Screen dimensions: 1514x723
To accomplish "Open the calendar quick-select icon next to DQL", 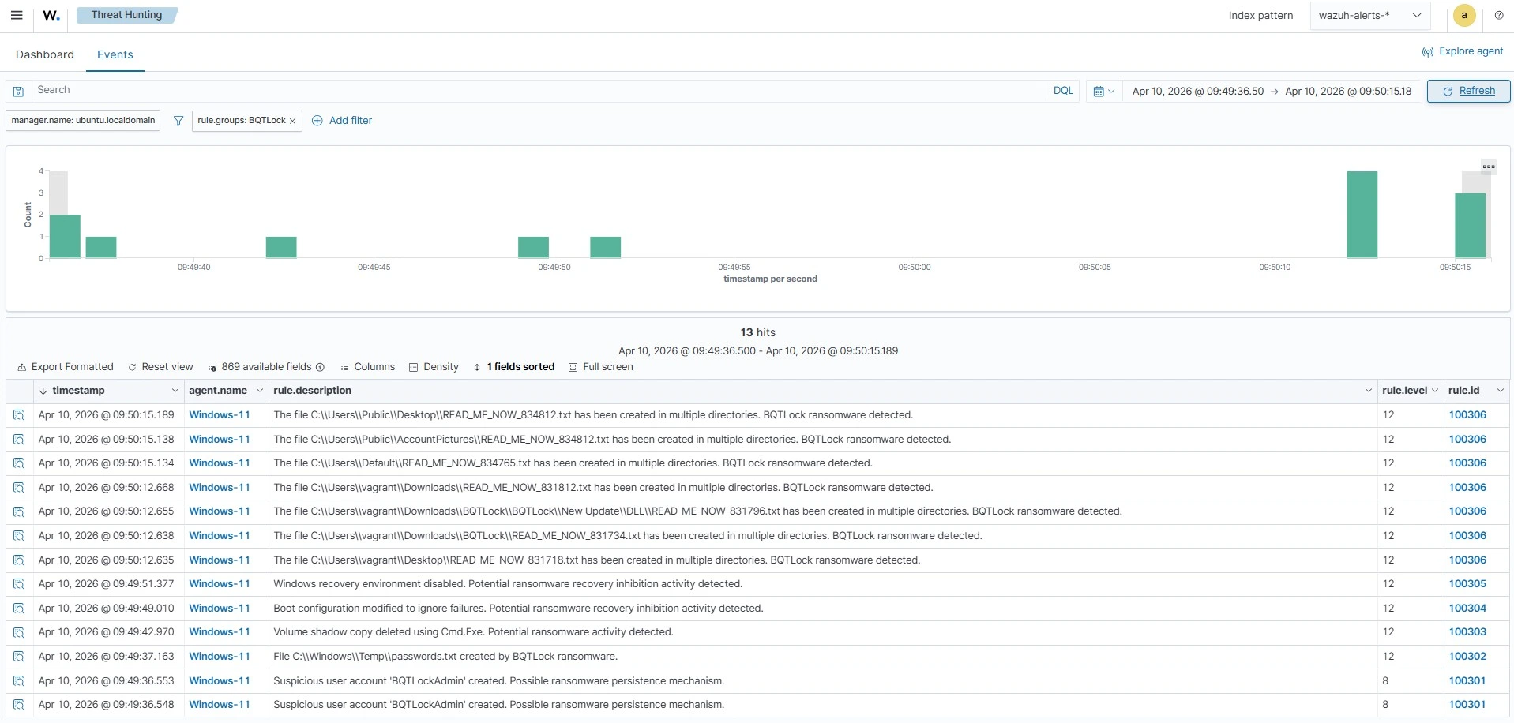I will (1103, 91).
